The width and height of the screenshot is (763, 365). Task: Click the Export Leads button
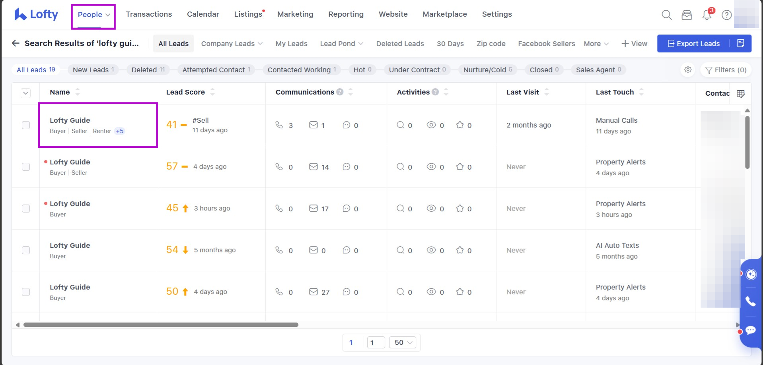(693, 44)
